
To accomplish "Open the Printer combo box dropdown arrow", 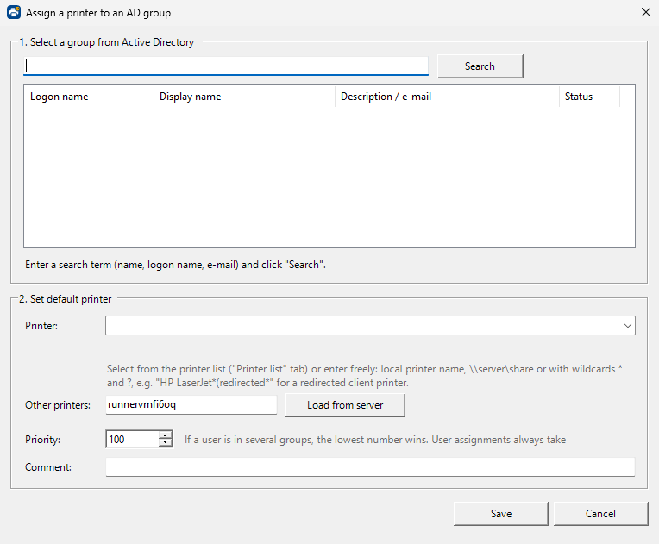I will pyautogui.click(x=628, y=326).
